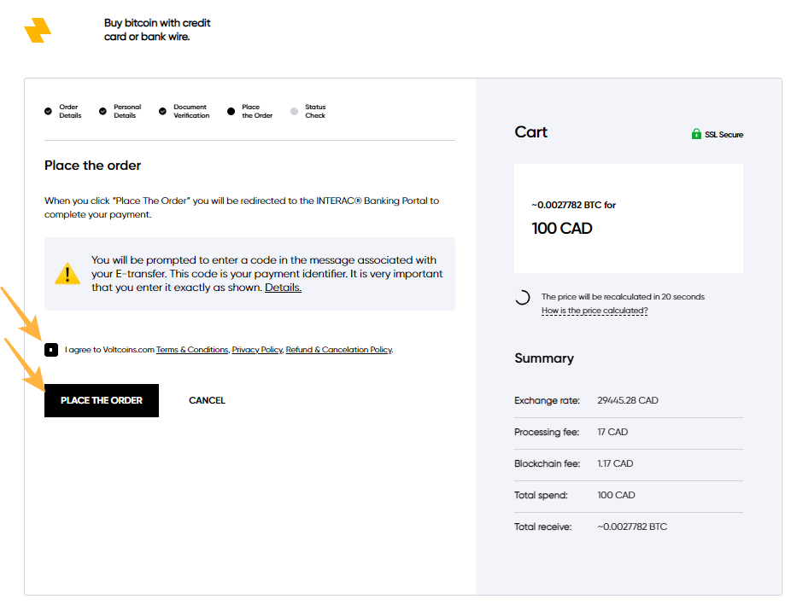Go to the Order Details step label
Viewport: 791px width, 605px height.
pyautogui.click(x=70, y=111)
